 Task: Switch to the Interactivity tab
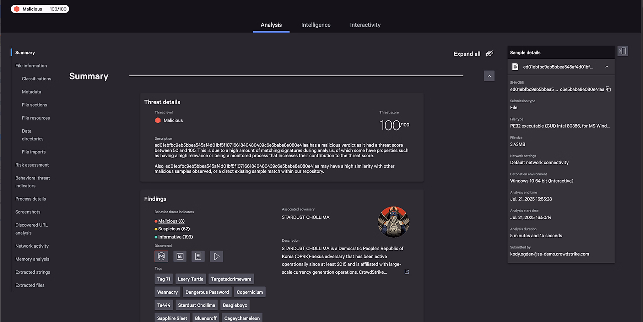[x=365, y=25]
